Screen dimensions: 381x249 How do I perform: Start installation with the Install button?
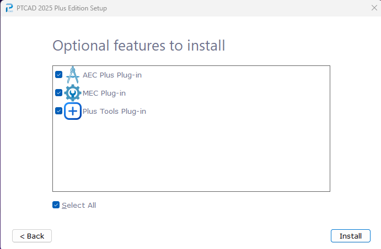click(x=350, y=236)
